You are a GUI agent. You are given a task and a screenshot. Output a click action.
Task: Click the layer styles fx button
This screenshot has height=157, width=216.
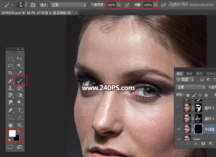196,143
